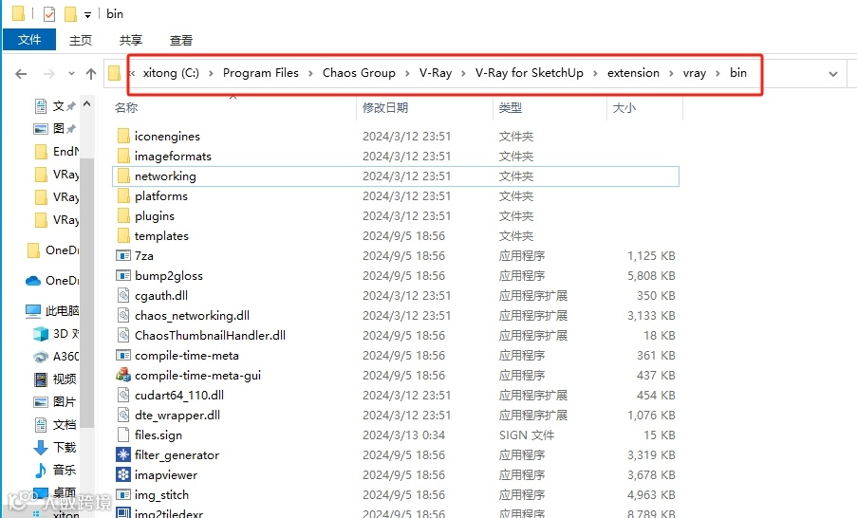Select the bump2gloss application icon
The height and width of the screenshot is (518, 857).
click(123, 276)
